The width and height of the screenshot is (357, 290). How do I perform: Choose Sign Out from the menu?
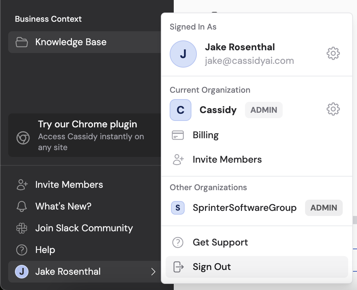point(211,267)
